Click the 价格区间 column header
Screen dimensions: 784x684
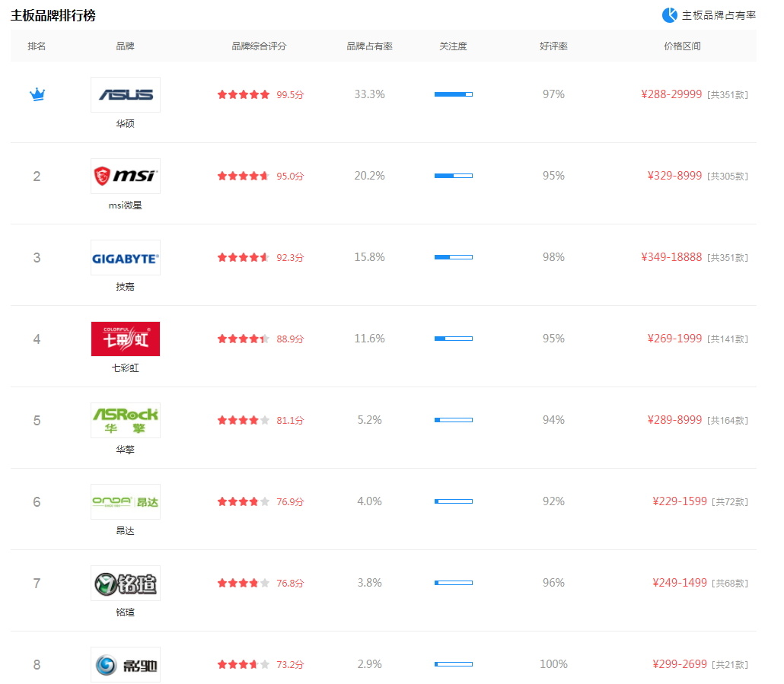click(x=682, y=46)
